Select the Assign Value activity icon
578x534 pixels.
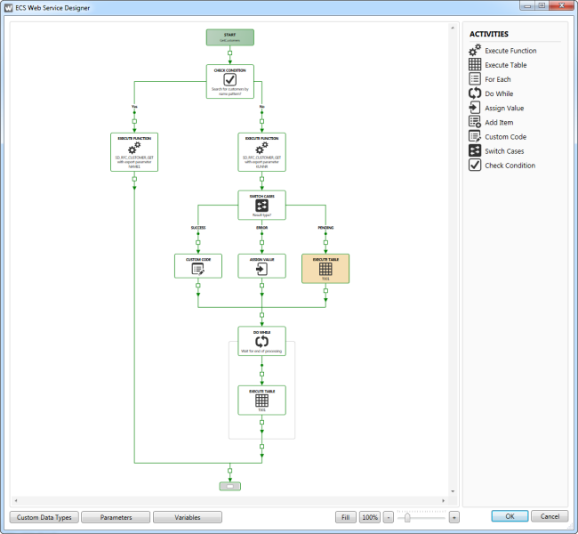(x=475, y=108)
